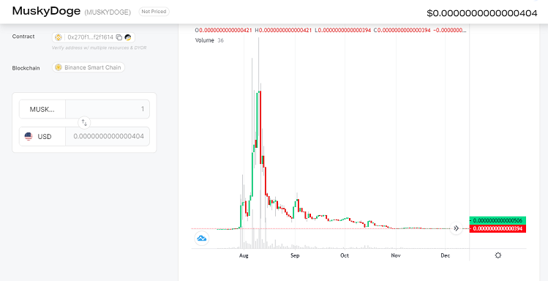Click the low value L0.0000000000000394 in the legend
The height and width of the screenshot is (281, 548).
342,31
